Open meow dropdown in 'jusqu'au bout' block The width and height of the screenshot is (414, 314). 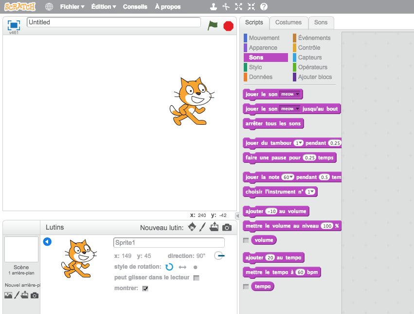[290, 109]
